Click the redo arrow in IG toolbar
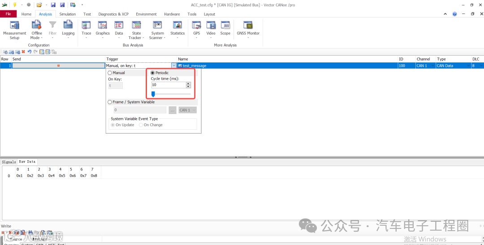Image resolution: width=484 pixels, height=245 pixels. pos(35,52)
